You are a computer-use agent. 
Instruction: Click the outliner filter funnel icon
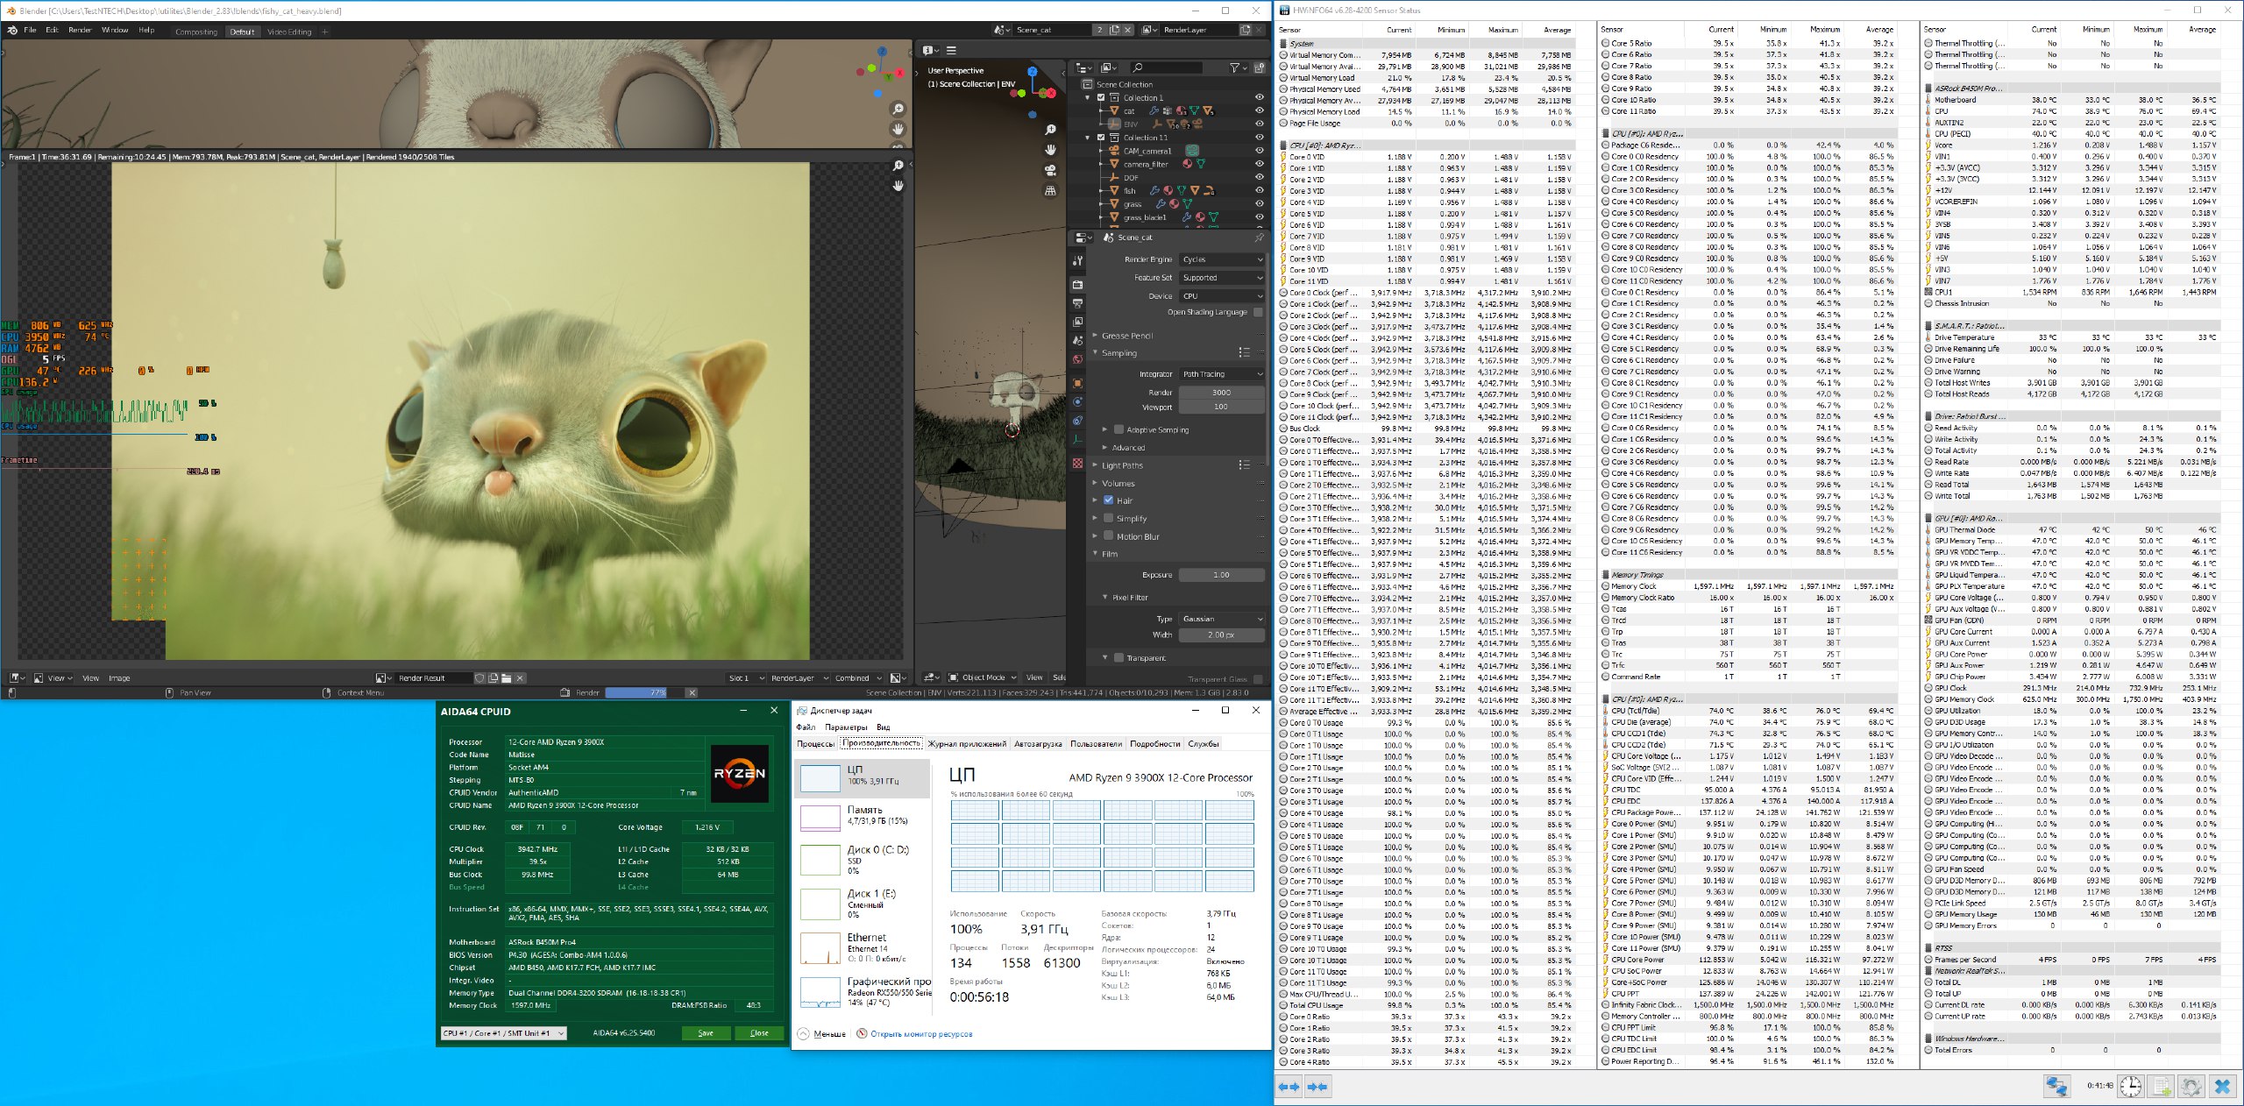[1234, 67]
